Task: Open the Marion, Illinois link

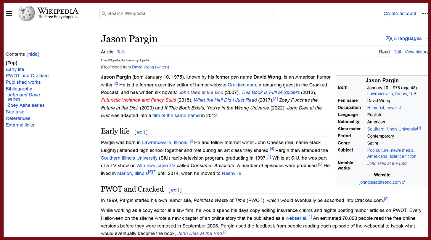Action: click(133, 173)
